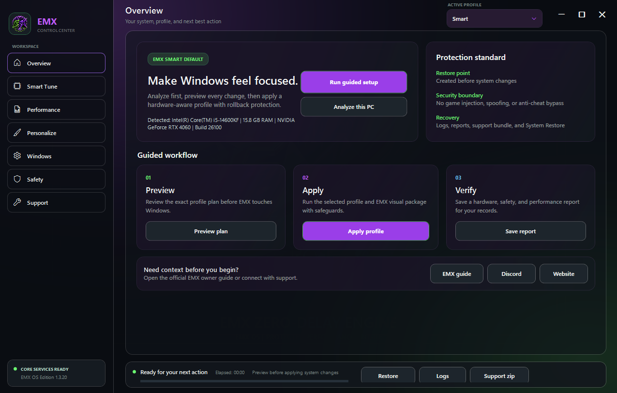Close the EMX Control Center window
Viewport: 617px width, 393px height.
602,15
